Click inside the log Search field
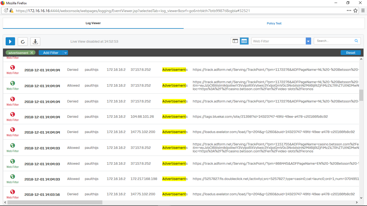The height and width of the screenshot is (206, 367). [334, 41]
